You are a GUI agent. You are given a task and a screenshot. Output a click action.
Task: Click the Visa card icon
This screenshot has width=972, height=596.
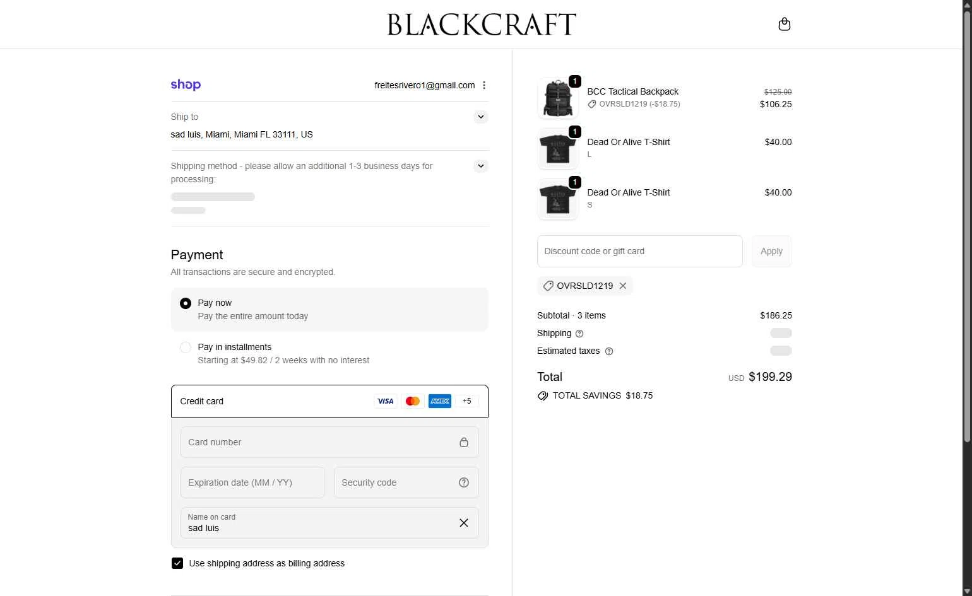click(x=386, y=401)
